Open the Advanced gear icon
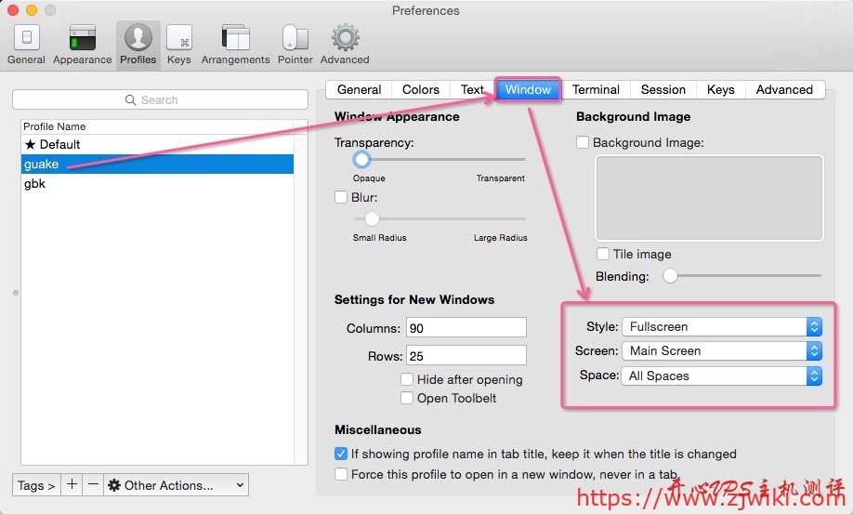Screen dimensions: 853x514 345,44
